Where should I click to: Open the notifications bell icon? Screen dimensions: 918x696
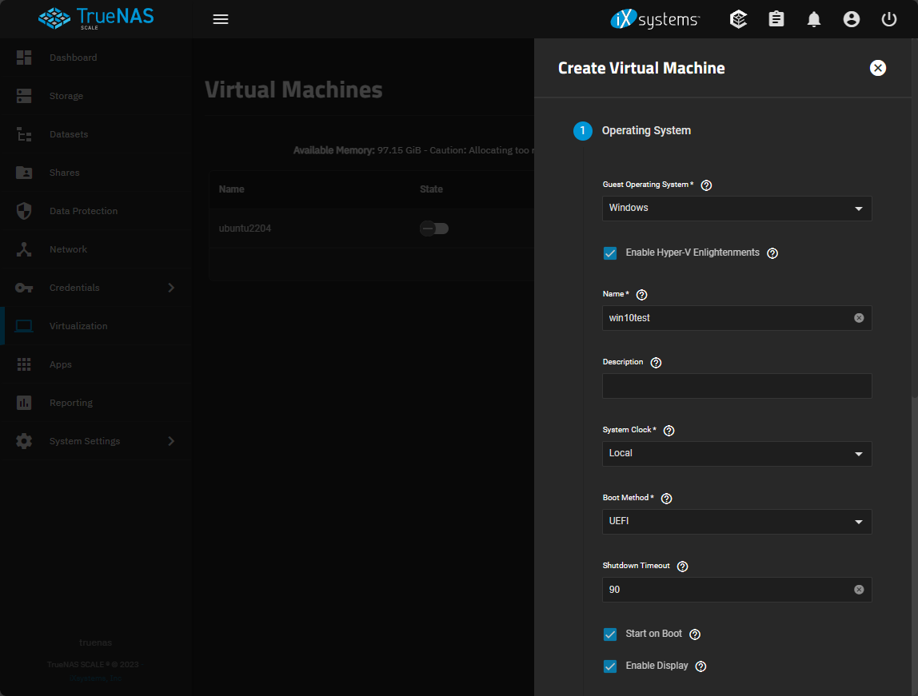tap(814, 19)
